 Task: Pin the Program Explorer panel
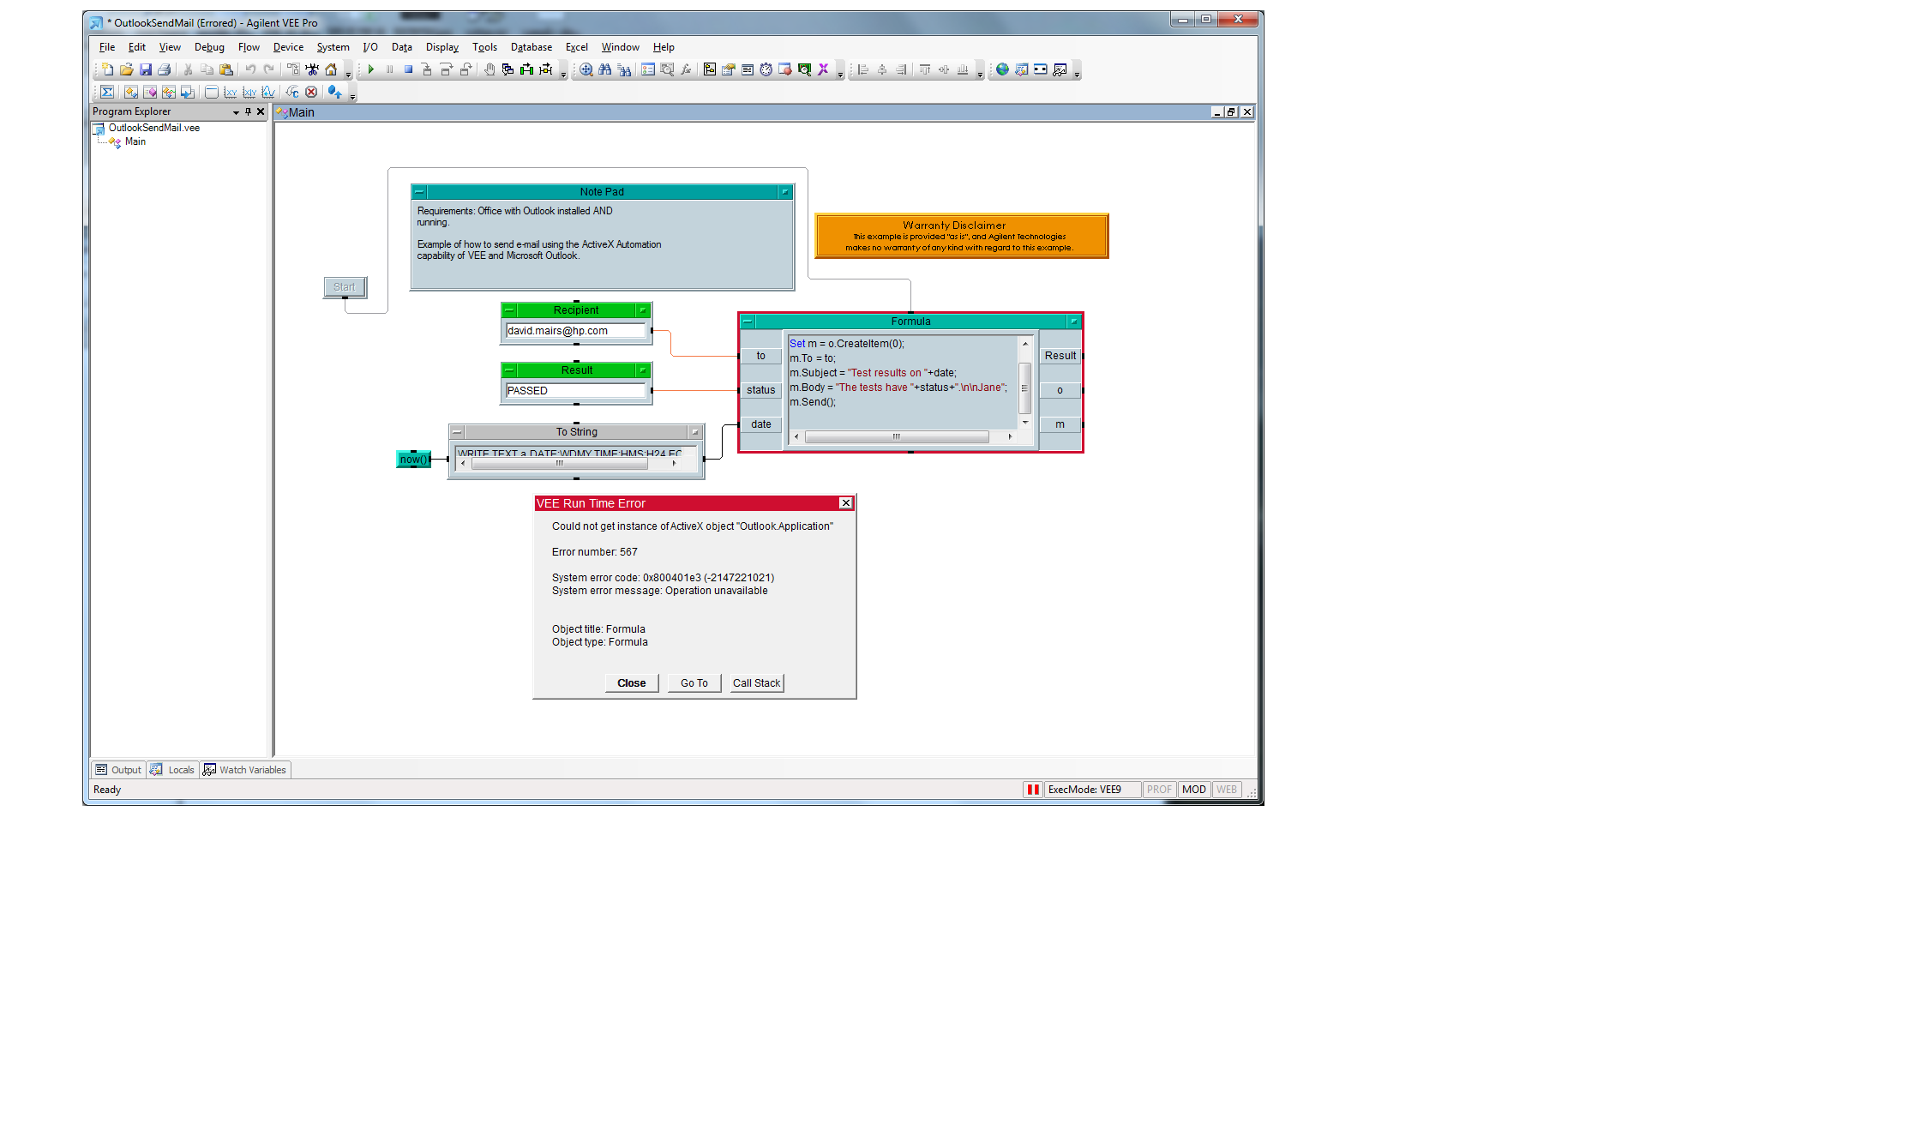249,111
